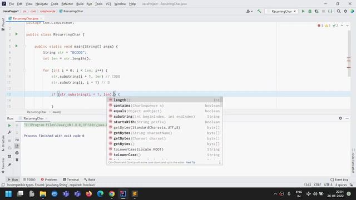The width and height of the screenshot is (356, 200).
Task: Open File menu
Action: click(11, 4)
